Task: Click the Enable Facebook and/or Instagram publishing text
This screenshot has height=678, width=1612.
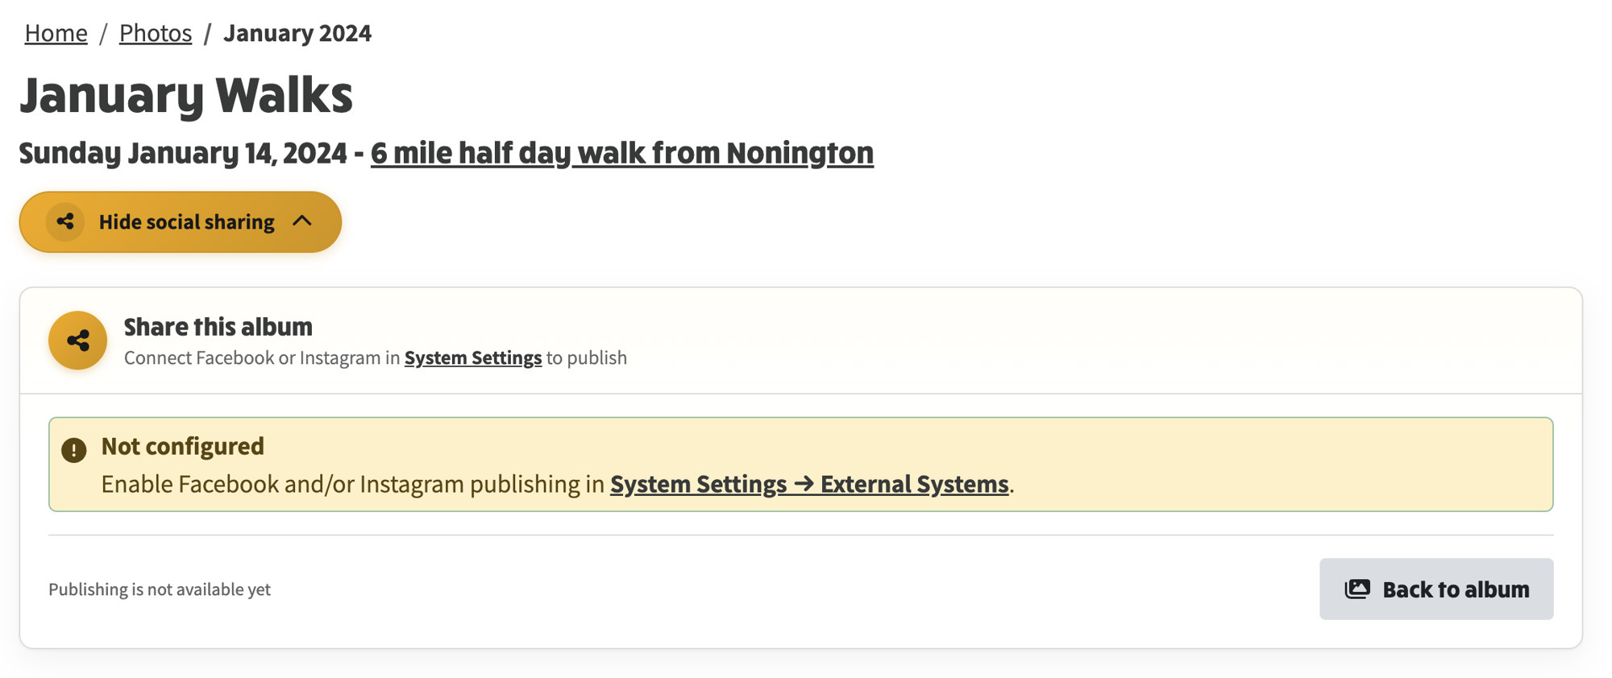Action: coord(353,484)
